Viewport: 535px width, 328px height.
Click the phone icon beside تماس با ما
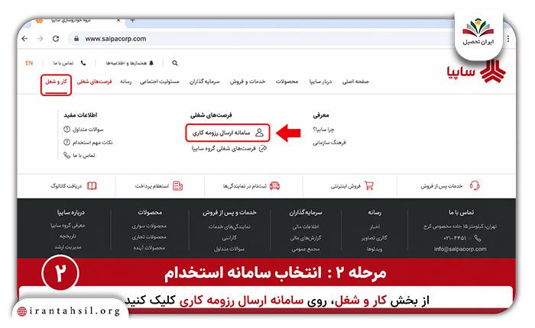tap(83, 63)
